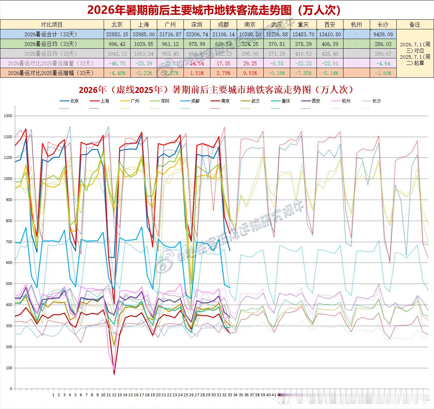Viewport: 434px width, 409px height.
Task: Click the percentage cell -4.48%
Action: pos(117,73)
